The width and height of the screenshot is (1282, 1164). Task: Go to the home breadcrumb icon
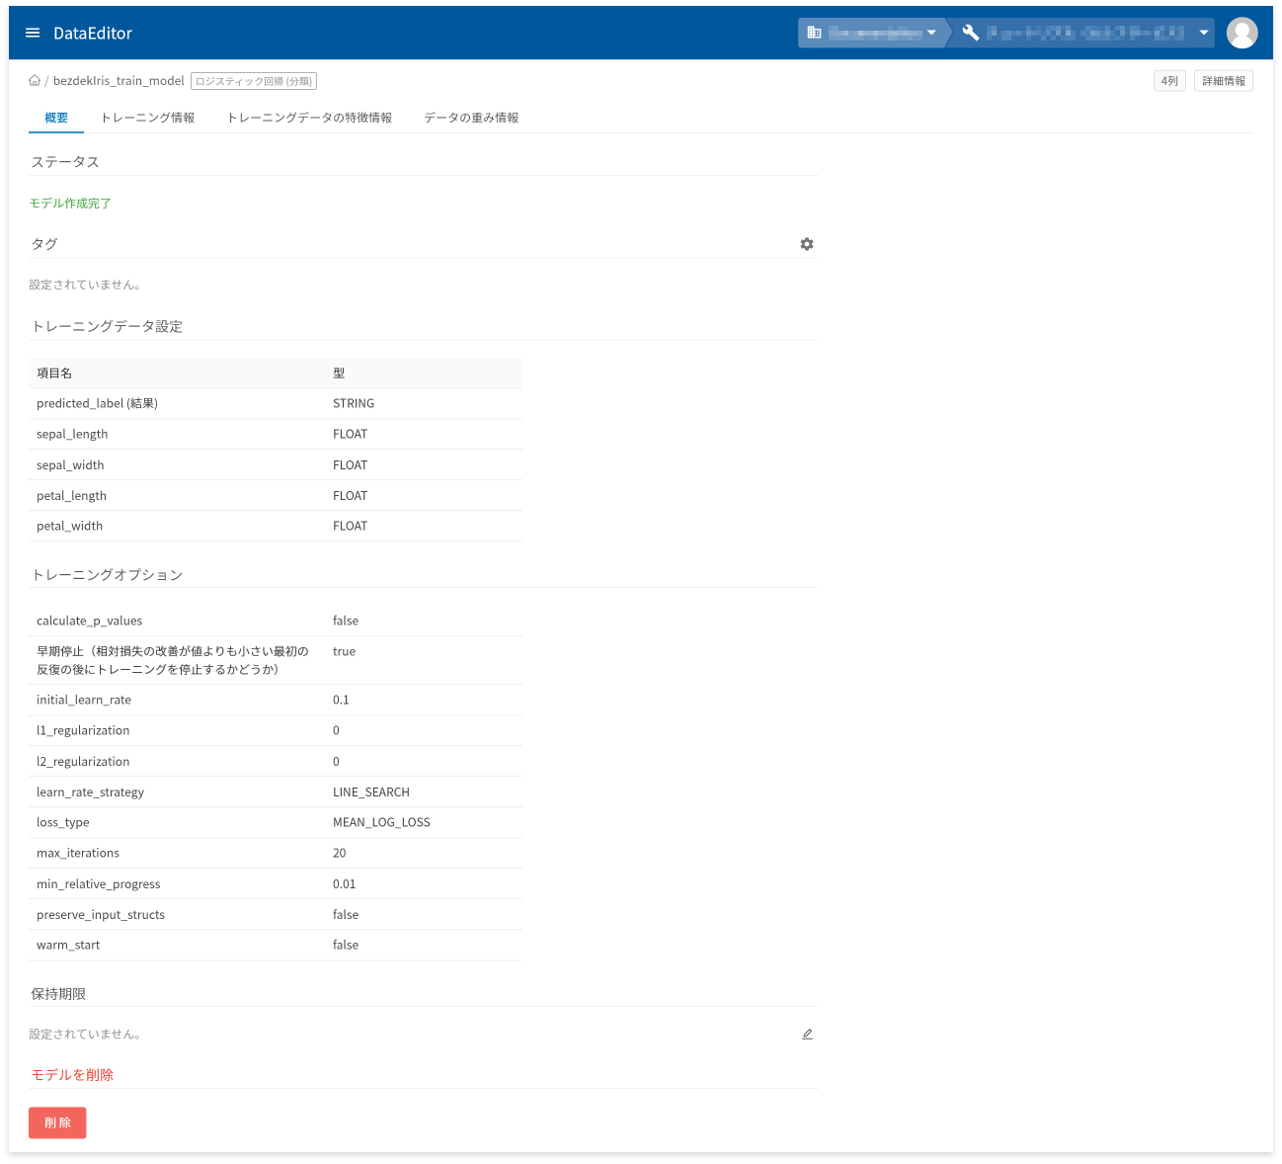pos(35,81)
